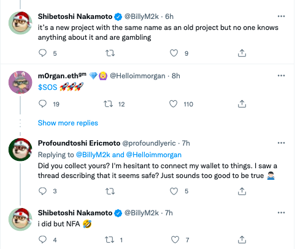Reply to m0rgan.eth's $SOS tweet
The image size is (300, 249).
(x=42, y=104)
